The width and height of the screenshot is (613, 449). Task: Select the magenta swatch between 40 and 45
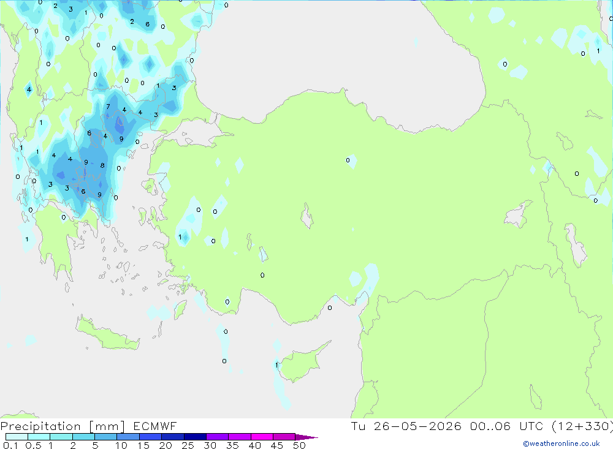(x=262, y=437)
